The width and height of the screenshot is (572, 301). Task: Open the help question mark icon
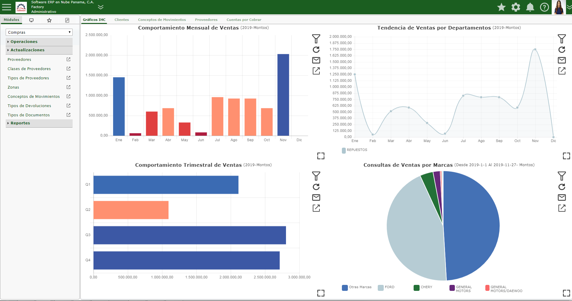pos(545,7)
